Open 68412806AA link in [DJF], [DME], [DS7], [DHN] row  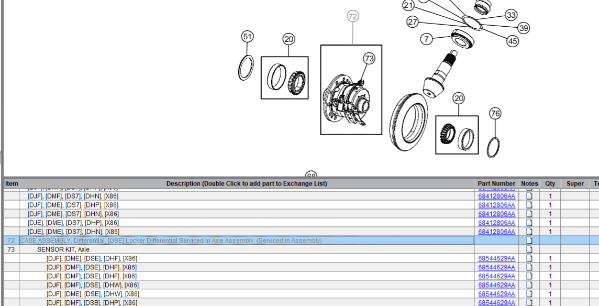pos(496,214)
